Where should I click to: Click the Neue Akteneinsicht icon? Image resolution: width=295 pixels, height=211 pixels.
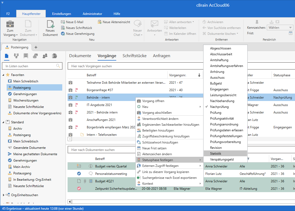[x=100, y=22]
